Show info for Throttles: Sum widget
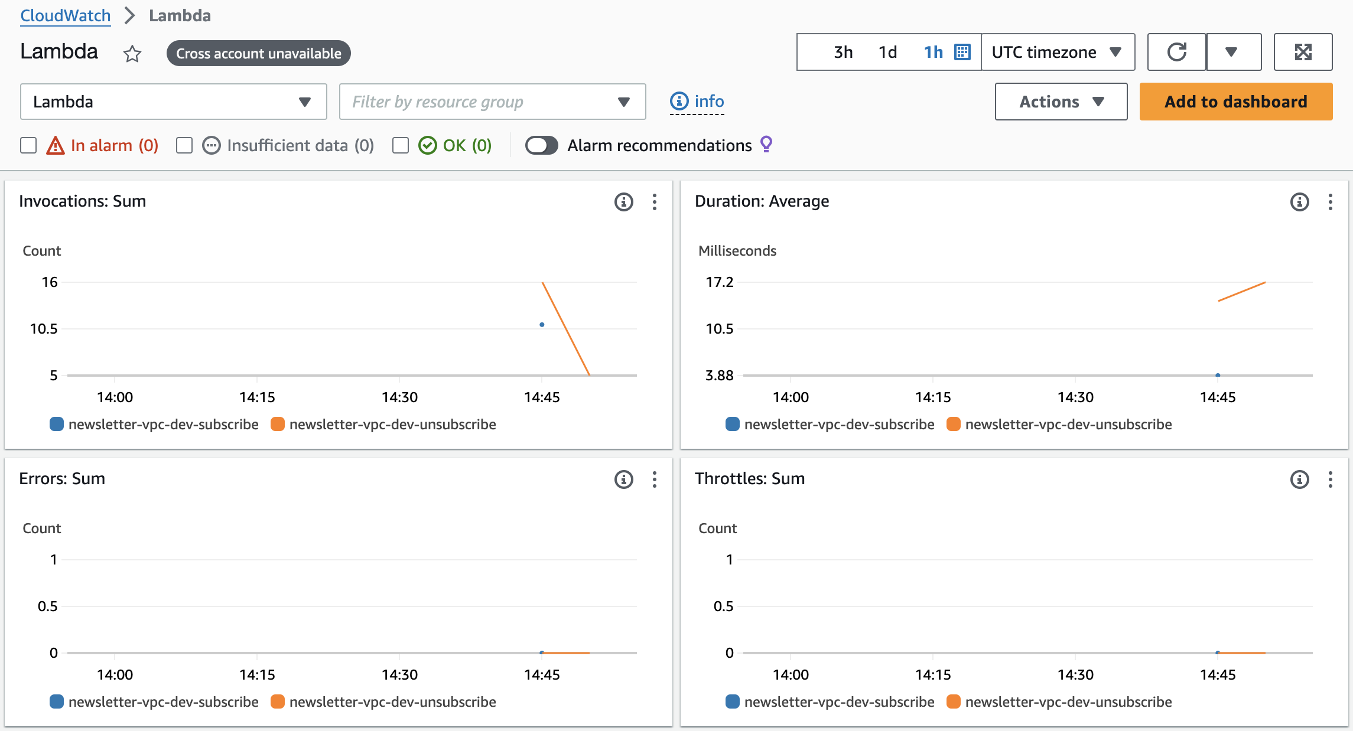This screenshot has width=1353, height=731. pos(1299,479)
